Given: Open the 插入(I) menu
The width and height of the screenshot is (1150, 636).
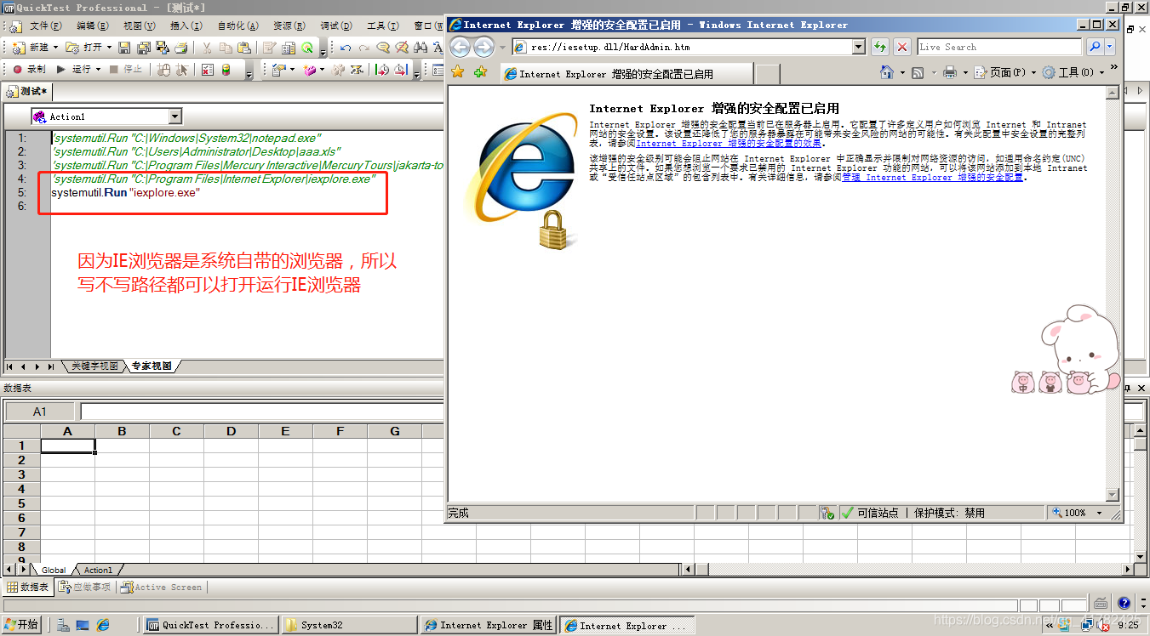Looking at the screenshot, I should tap(186, 26).
